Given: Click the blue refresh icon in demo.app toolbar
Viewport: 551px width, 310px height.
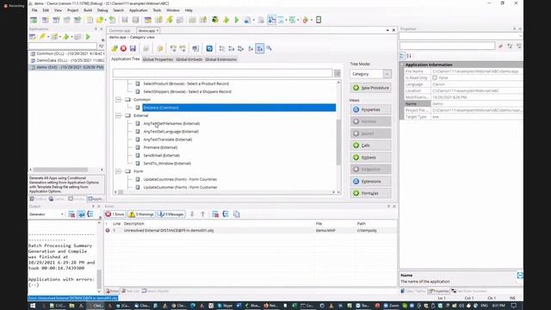Looking at the screenshot, I should 209,48.
